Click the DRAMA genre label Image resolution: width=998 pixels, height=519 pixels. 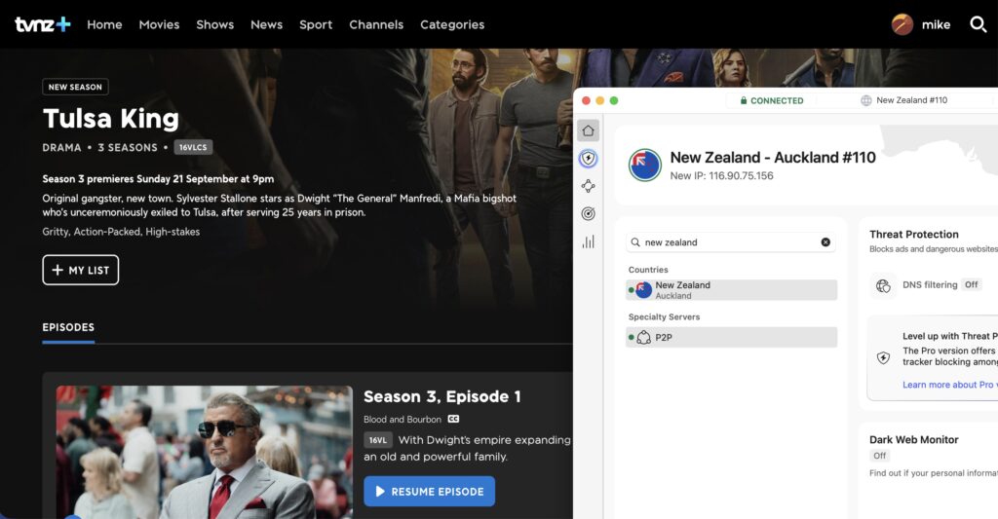click(x=61, y=148)
